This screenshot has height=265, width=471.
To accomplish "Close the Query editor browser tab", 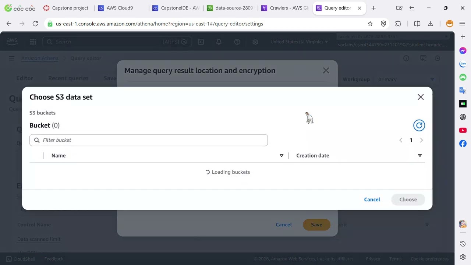I will (x=360, y=8).
